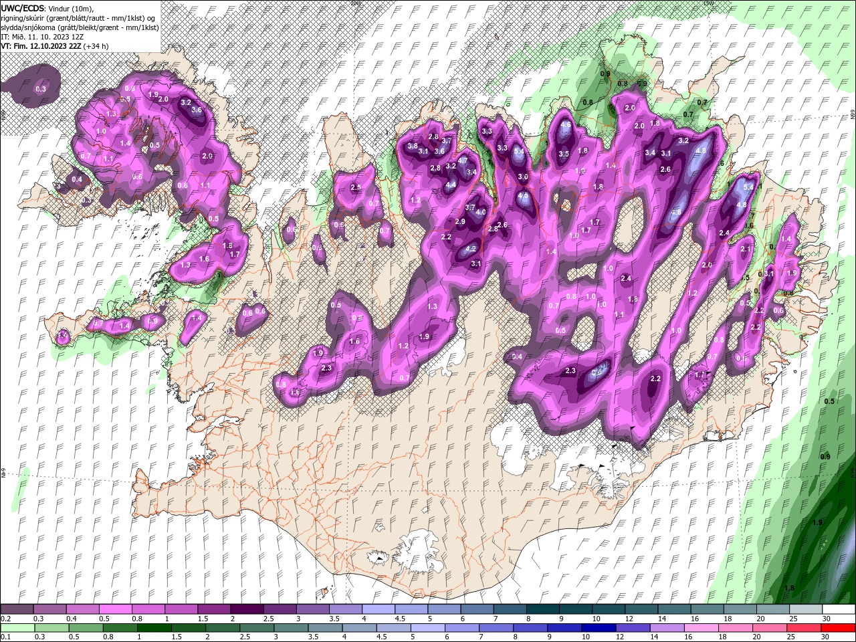Click the '0.2' label on snow legend

pos(5,619)
